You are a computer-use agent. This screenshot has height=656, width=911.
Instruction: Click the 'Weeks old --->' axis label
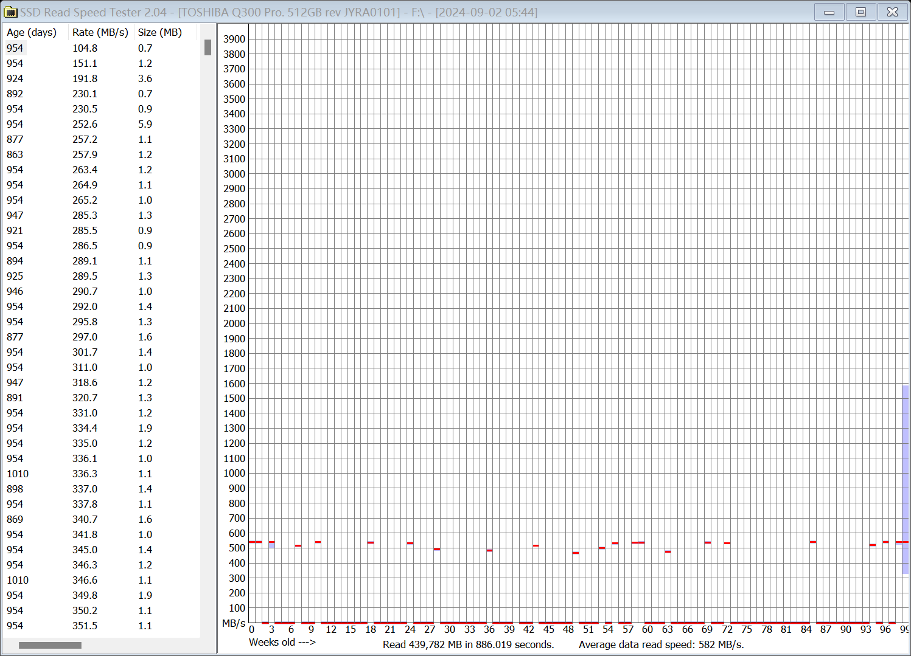point(282,642)
